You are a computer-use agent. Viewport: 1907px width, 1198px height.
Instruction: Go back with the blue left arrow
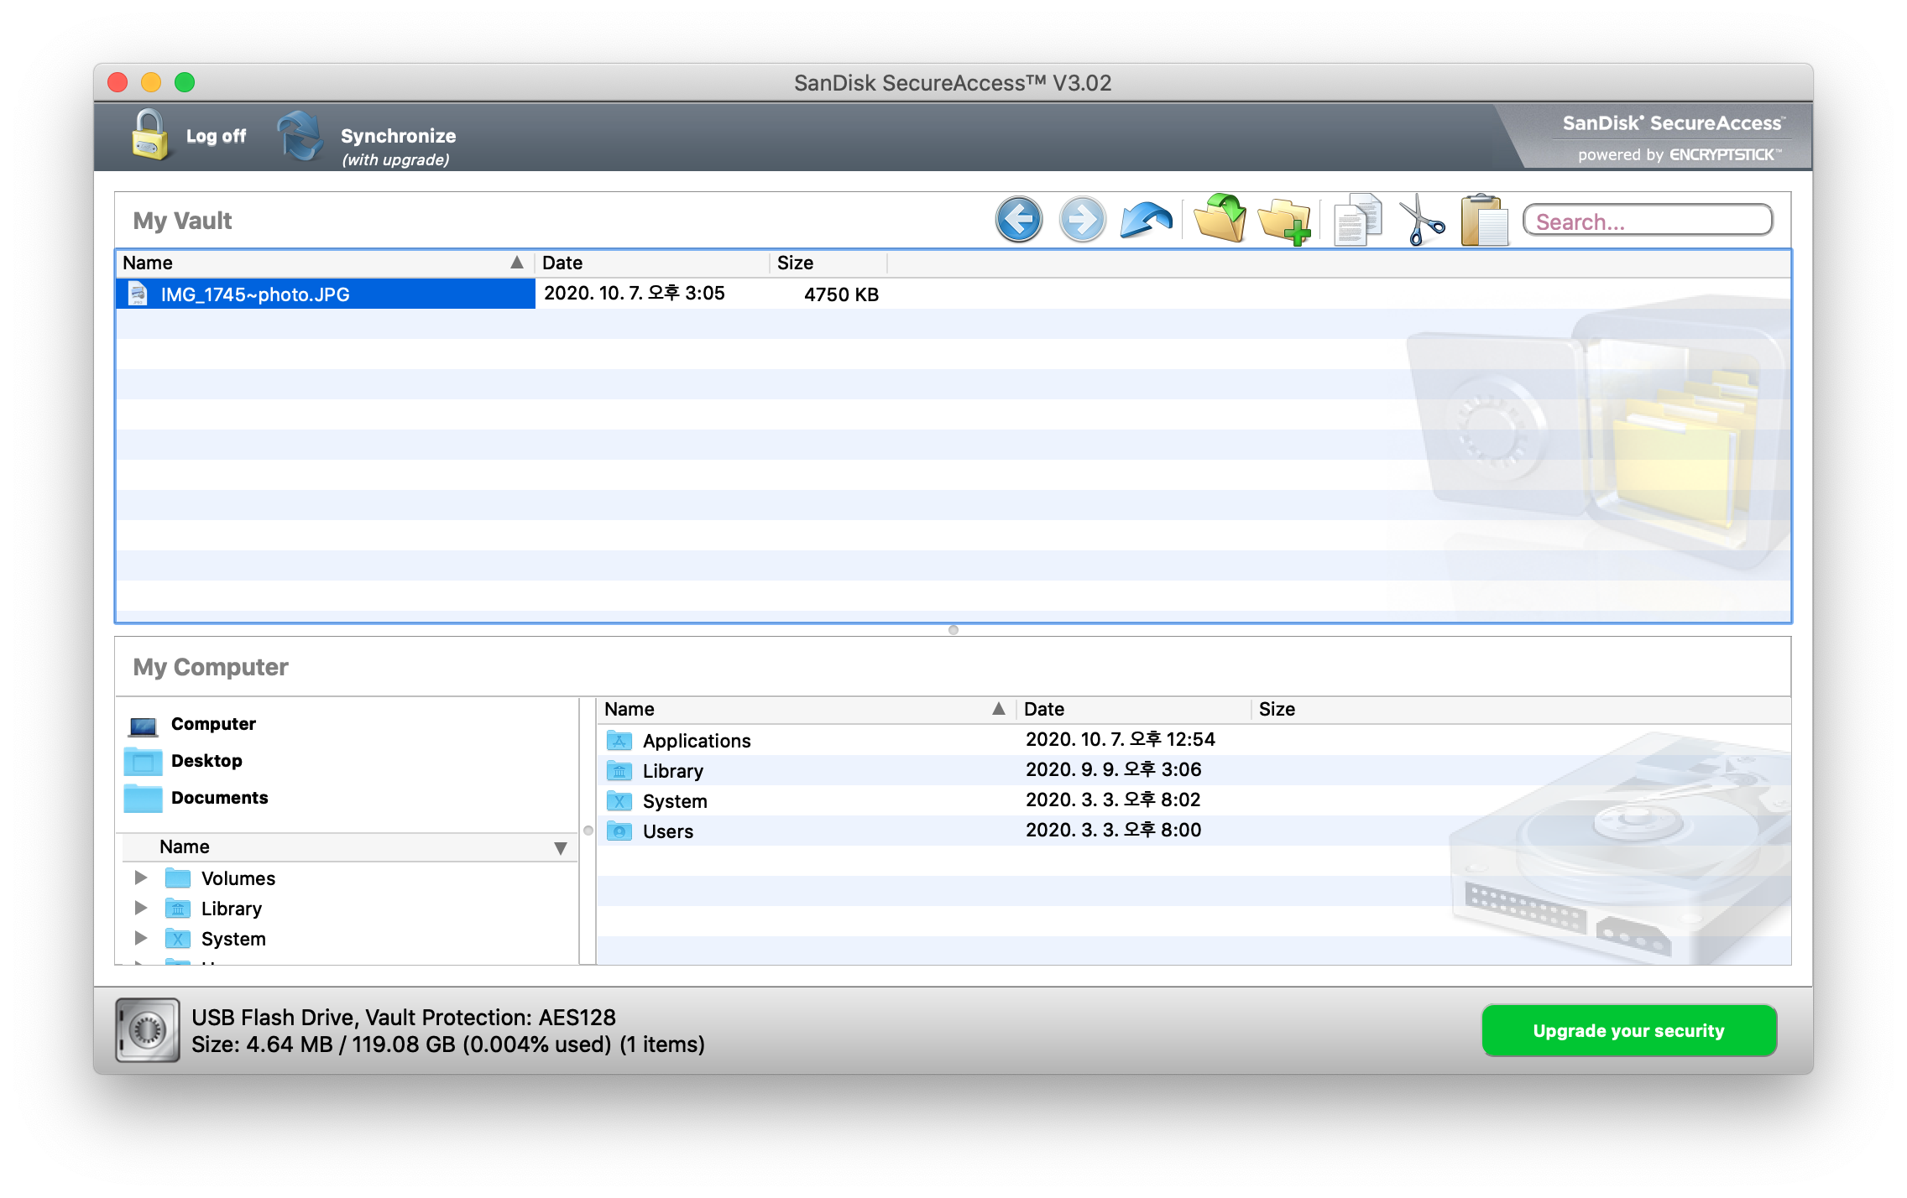coord(1018,220)
